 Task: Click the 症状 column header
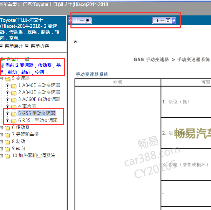[x=118, y=82]
